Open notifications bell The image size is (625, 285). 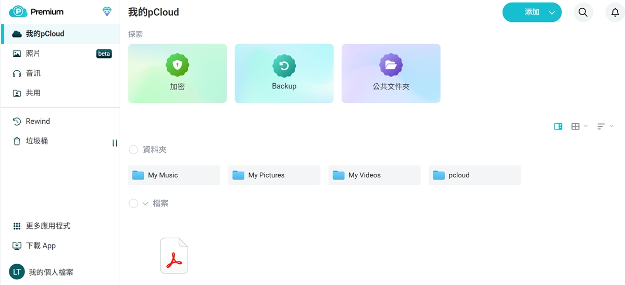tap(615, 12)
